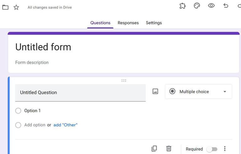This screenshot has height=154, width=241.
Task: Open the Multiple choice question type dropdown
Action: click(199, 91)
